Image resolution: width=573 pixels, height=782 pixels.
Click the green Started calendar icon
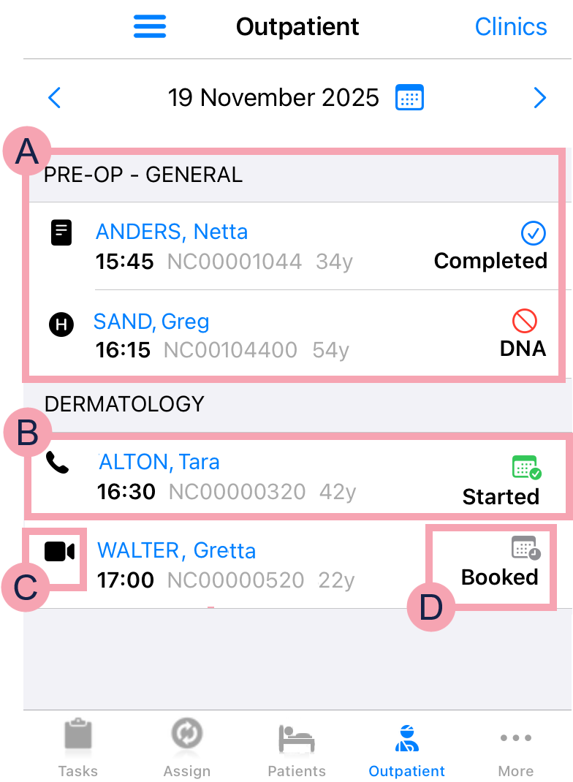526,467
